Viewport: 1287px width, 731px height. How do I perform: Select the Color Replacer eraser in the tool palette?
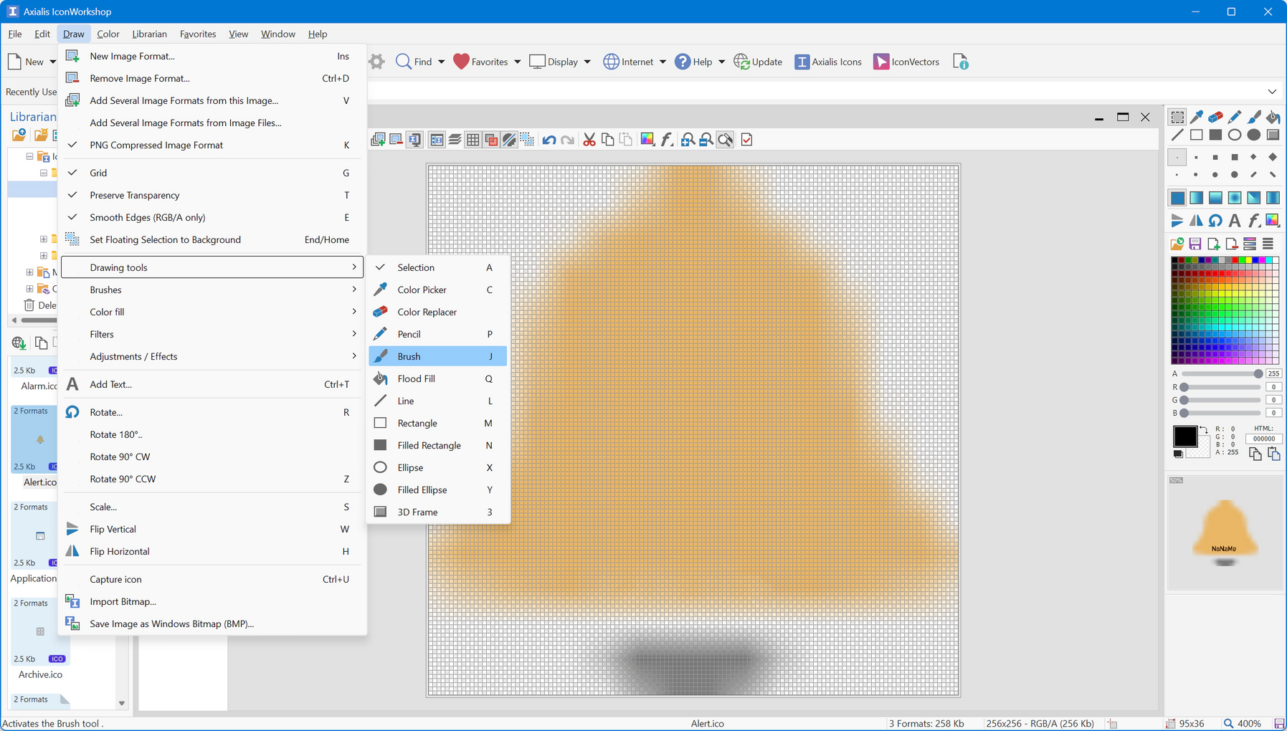coord(1215,117)
